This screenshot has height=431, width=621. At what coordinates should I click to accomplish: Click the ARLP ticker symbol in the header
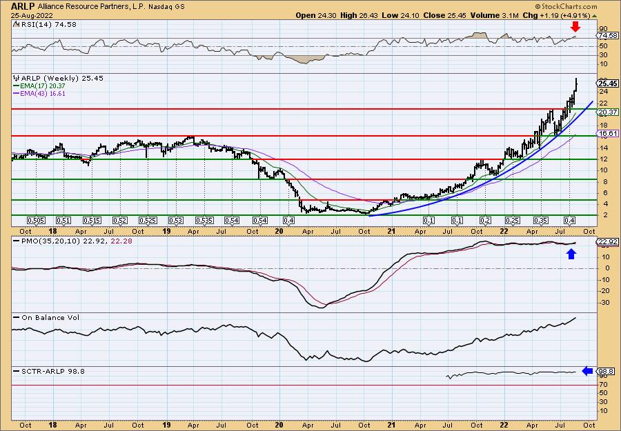[23, 6]
